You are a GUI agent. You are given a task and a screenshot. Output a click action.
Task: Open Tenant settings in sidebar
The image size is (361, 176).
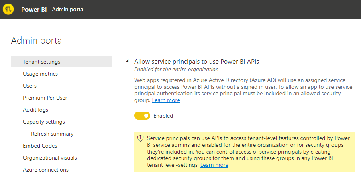coord(42,62)
